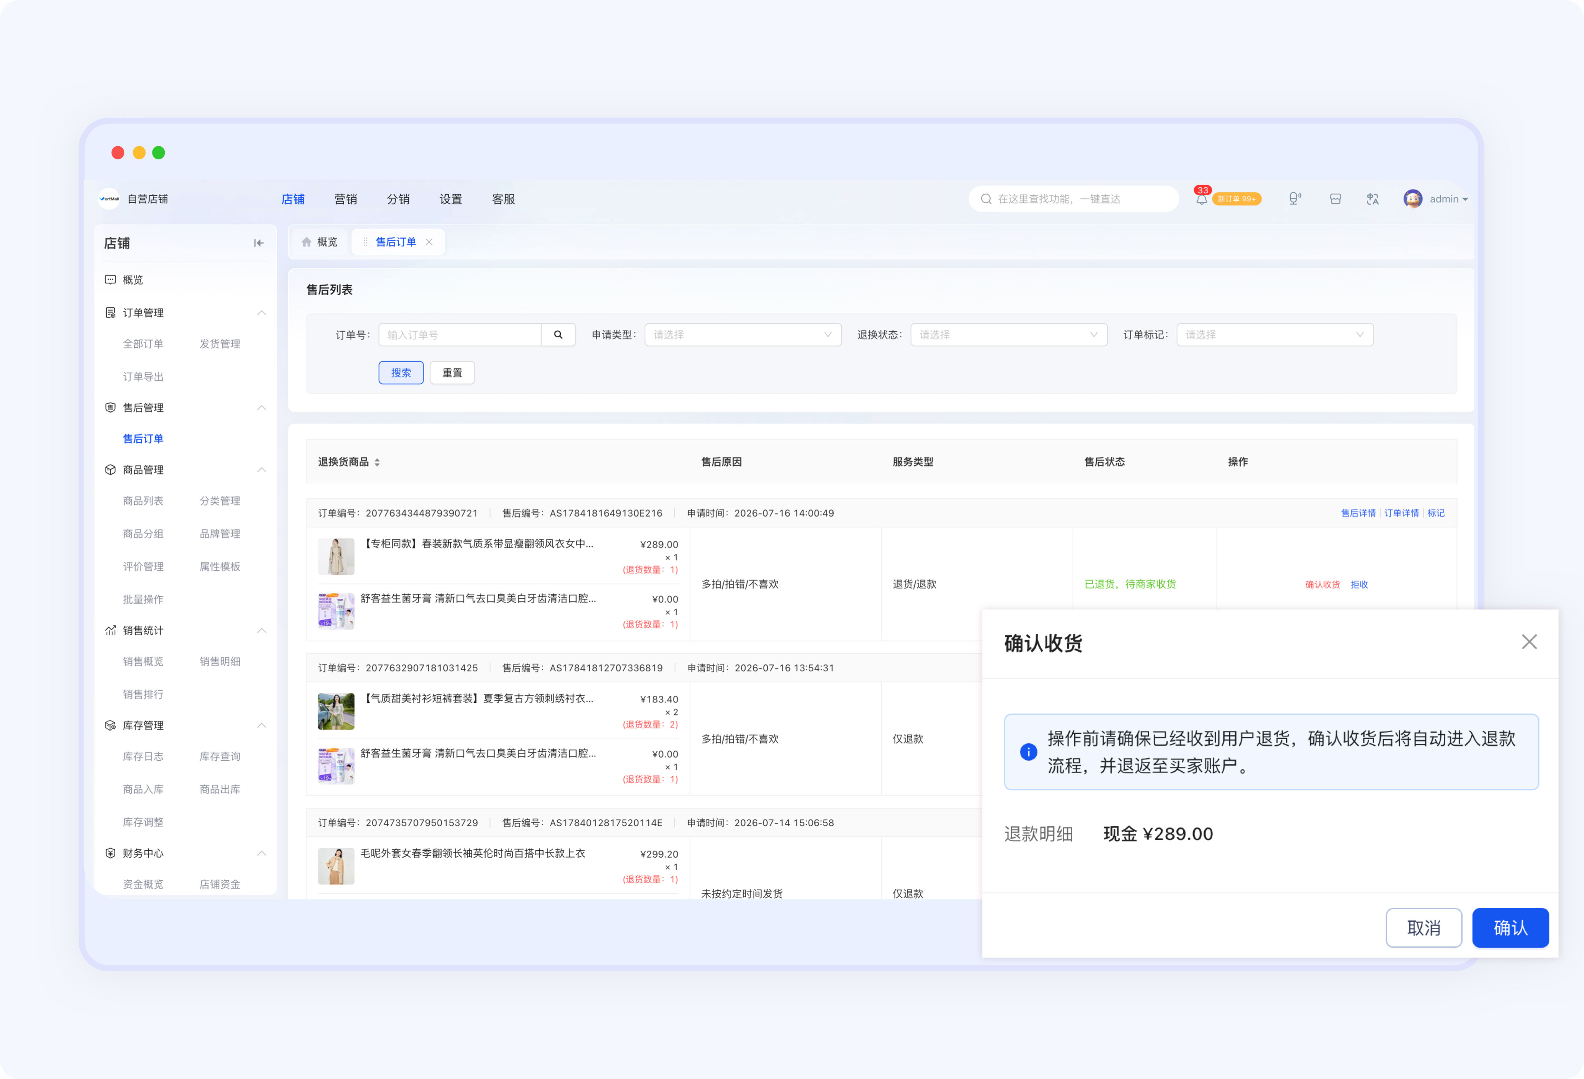Open the 申请类型 dropdown

(742, 334)
